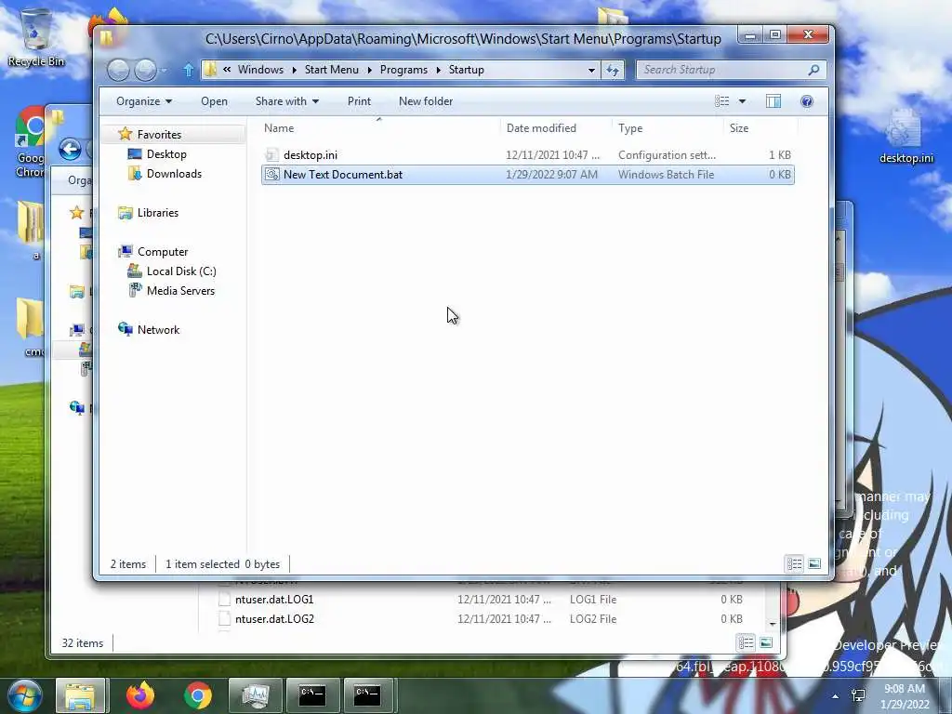Open the Share with dropdown
This screenshot has height=714, width=952.
(x=287, y=101)
